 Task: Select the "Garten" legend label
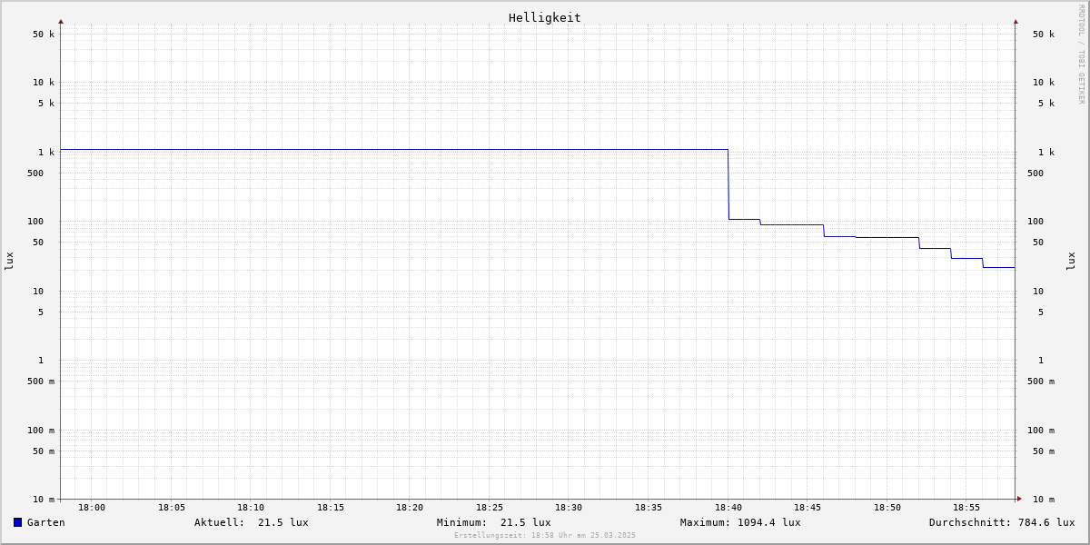[46, 522]
